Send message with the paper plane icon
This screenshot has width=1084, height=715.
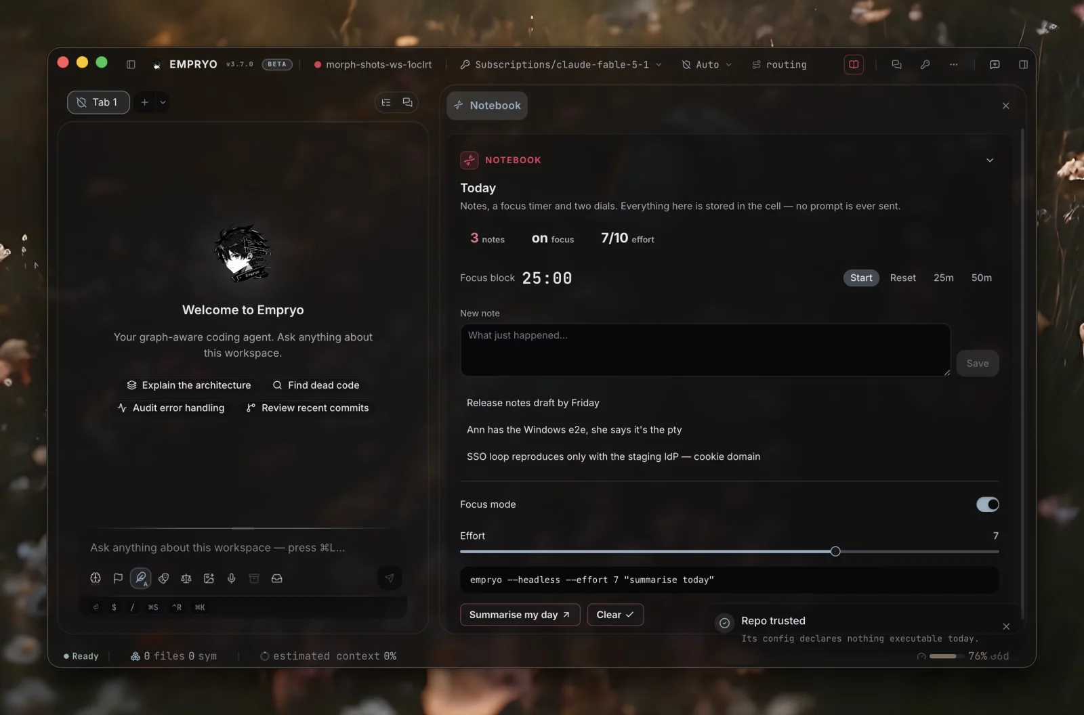[x=390, y=578]
